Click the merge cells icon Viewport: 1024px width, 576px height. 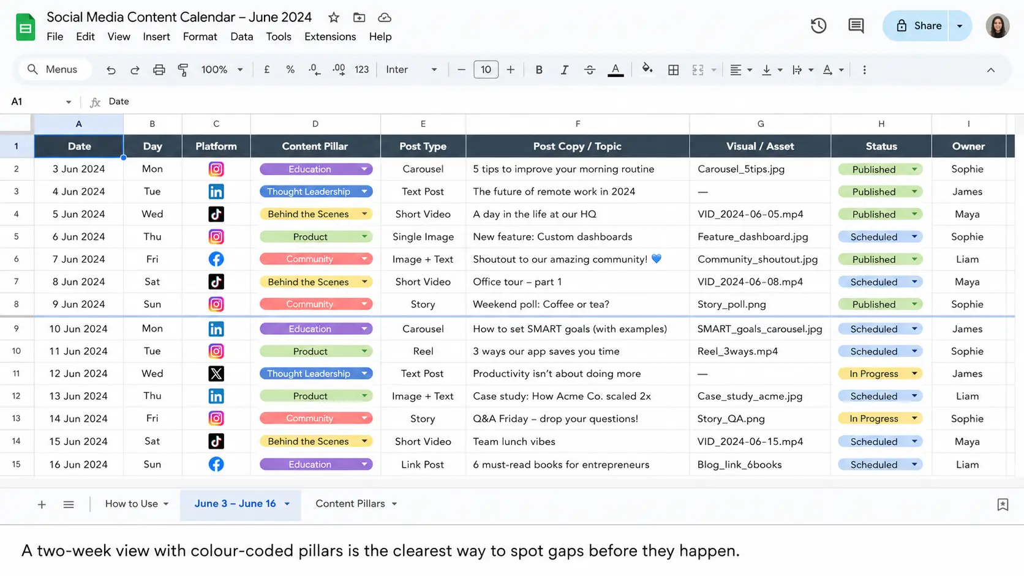tap(698, 70)
